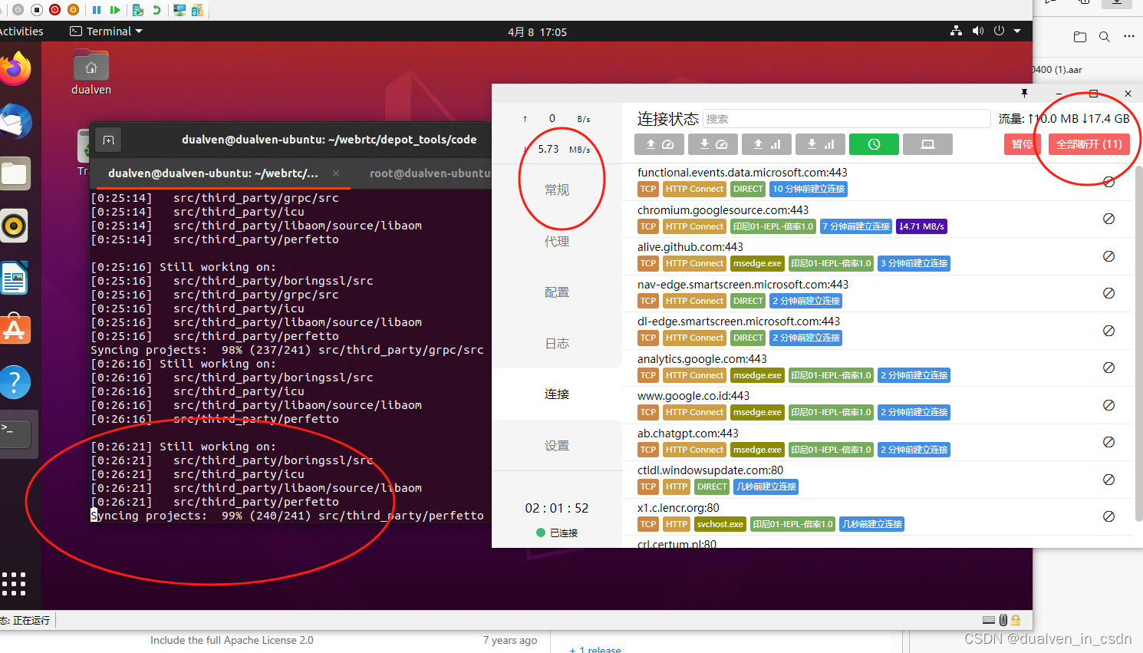Image resolution: width=1143 pixels, height=653 pixels.
Task: Open the dualven home folder on desktop
Action: click(91, 72)
